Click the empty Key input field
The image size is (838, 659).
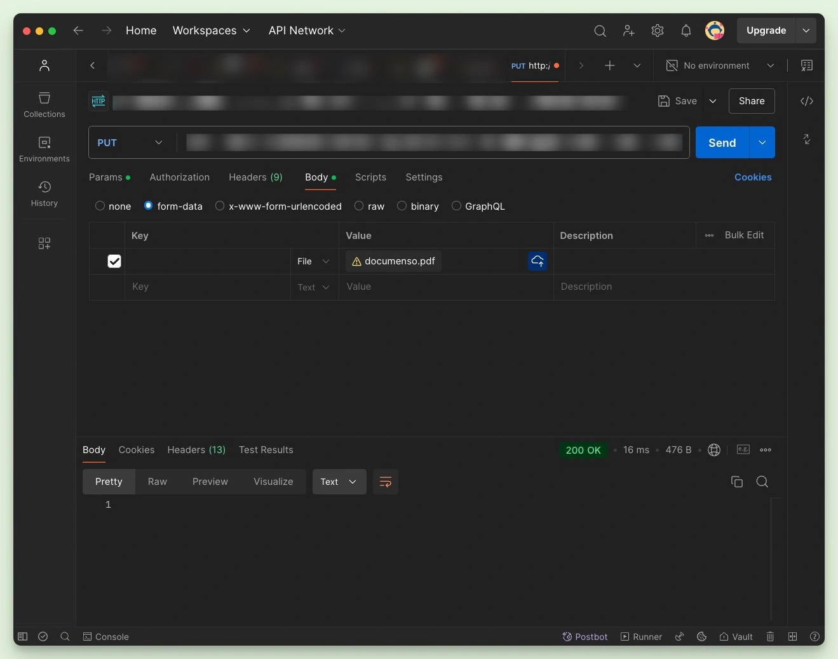(x=207, y=287)
